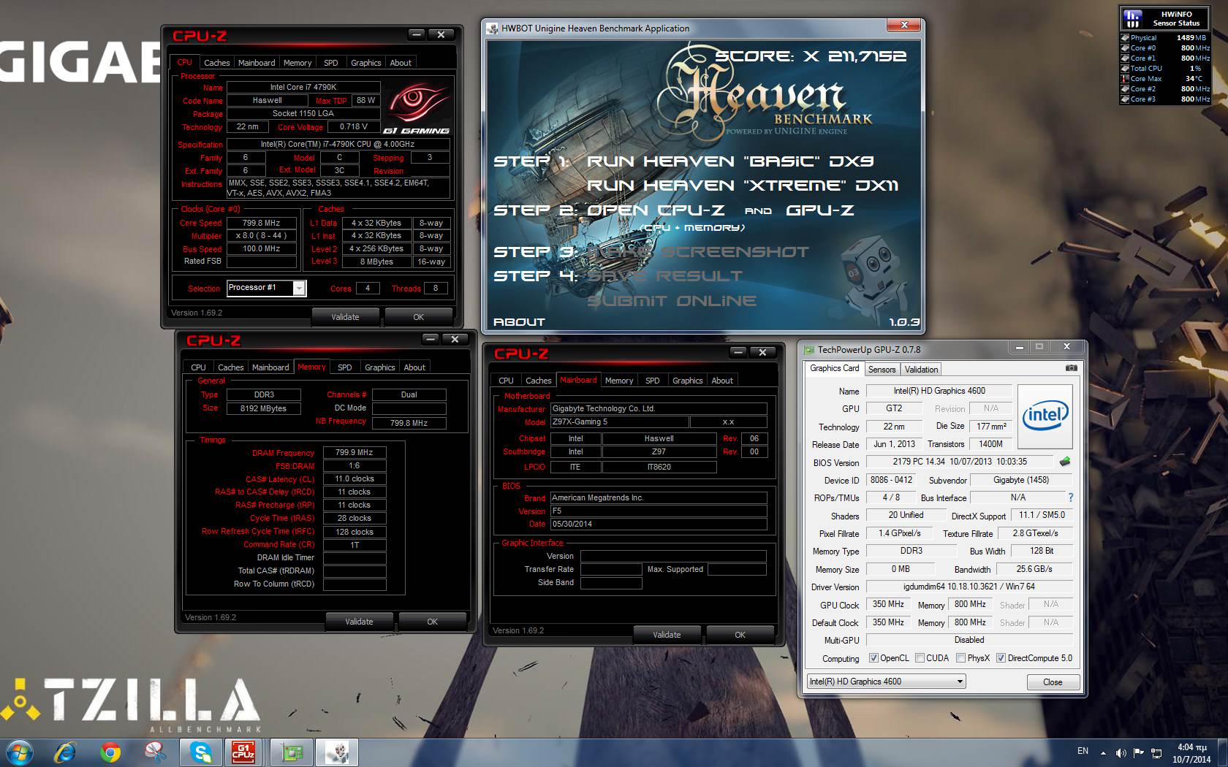This screenshot has height=767, width=1228.
Task: Switch to the Sensors tab in GPU-Z
Action: [x=882, y=370]
